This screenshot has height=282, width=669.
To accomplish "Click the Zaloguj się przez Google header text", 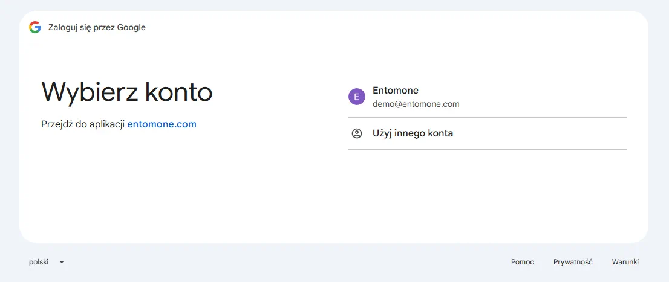I will [97, 28].
